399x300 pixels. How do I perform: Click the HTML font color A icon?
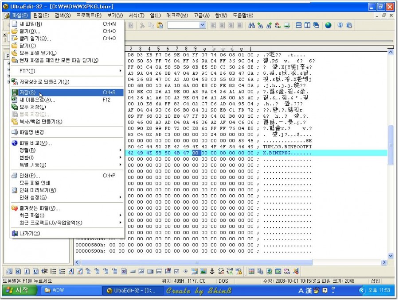[x=71, y=271]
